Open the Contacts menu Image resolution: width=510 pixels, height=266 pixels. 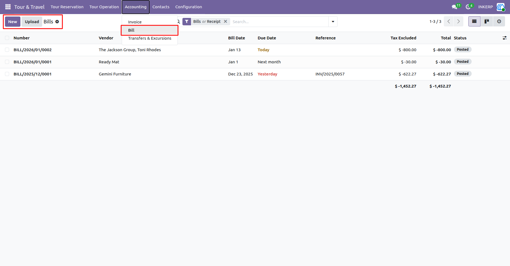[161, 7]
